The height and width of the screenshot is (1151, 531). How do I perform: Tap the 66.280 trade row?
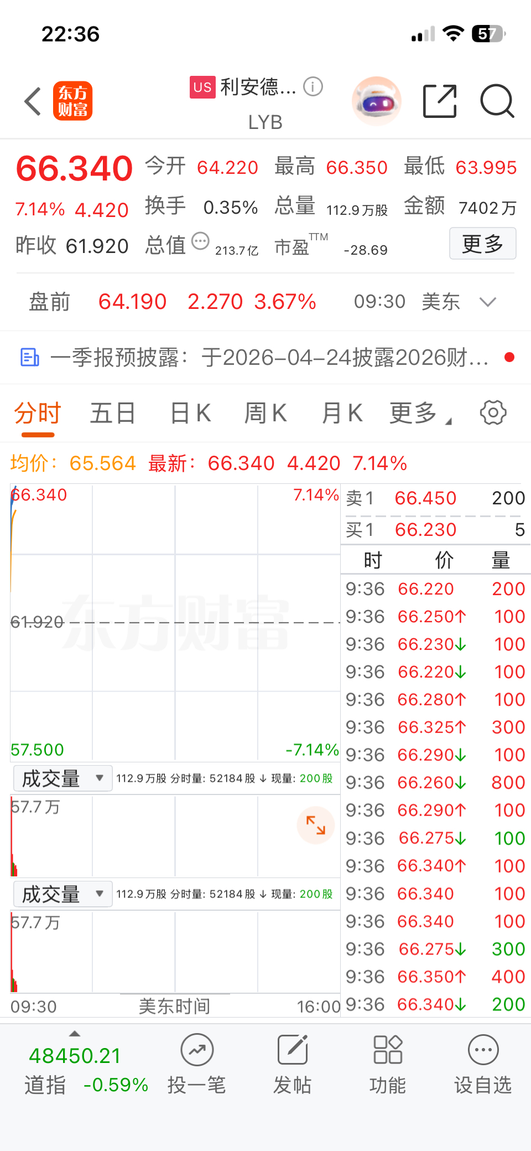(x=436, y=700)
